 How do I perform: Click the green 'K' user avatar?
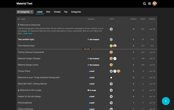point(111,46)
